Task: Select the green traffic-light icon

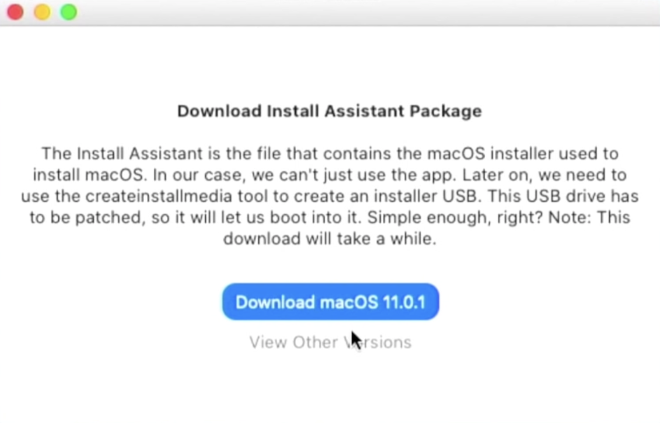Action: click(69, 12)
